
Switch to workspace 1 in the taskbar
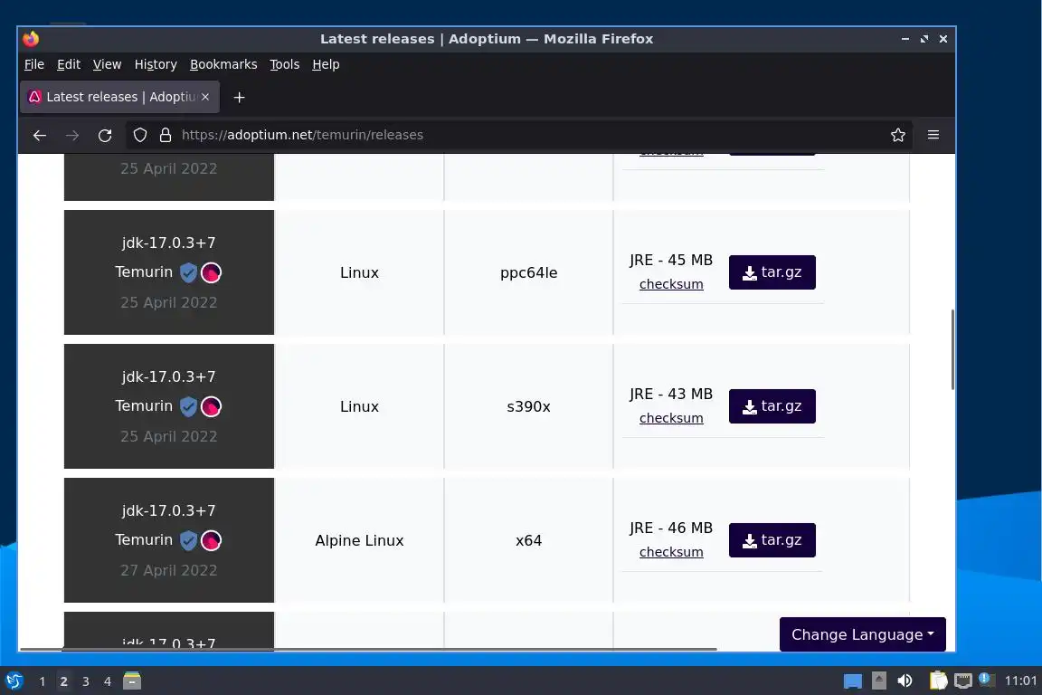coord(42,681)
